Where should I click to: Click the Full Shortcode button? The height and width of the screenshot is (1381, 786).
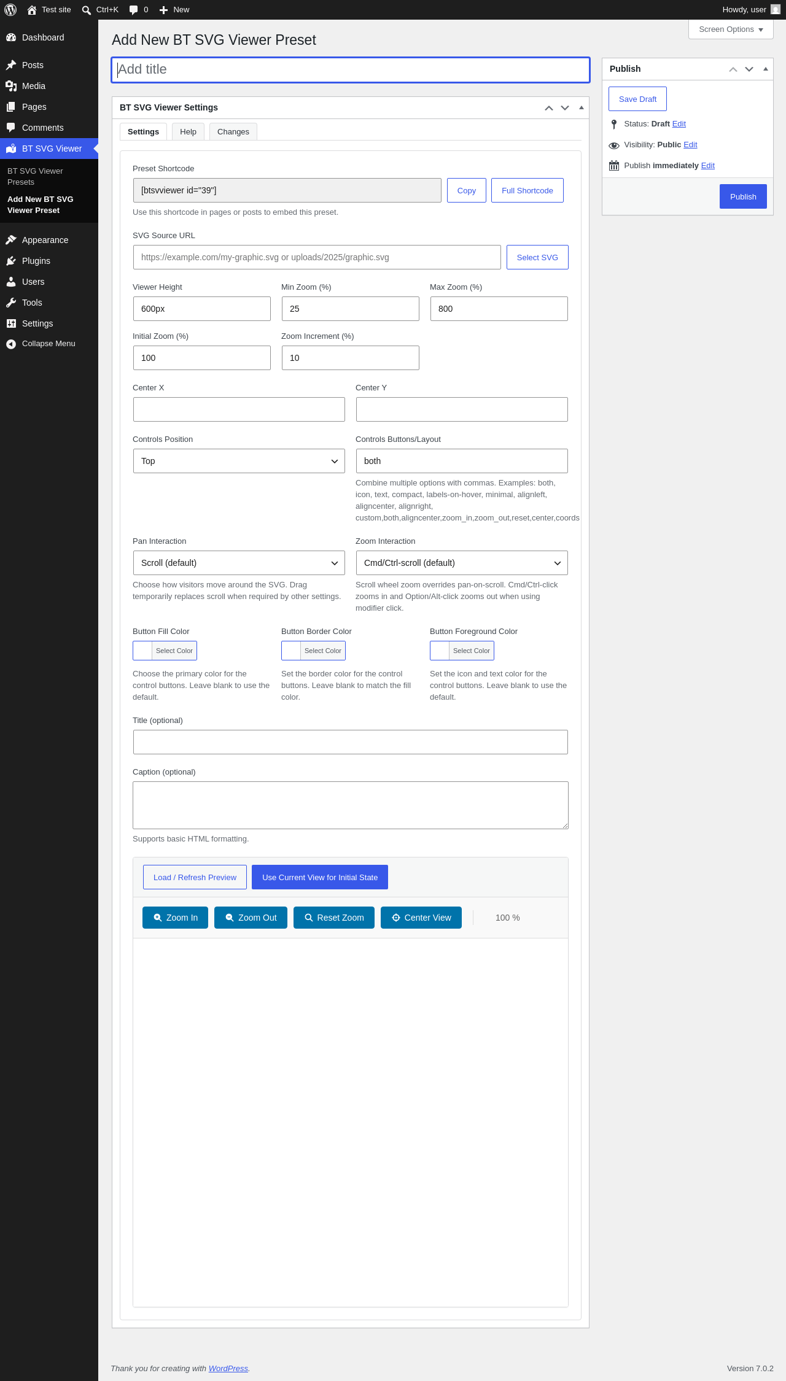coord(527,190)
